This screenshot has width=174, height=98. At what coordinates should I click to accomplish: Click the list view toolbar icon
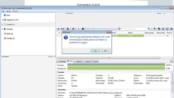pyautogui.click(x=163, y=29)
